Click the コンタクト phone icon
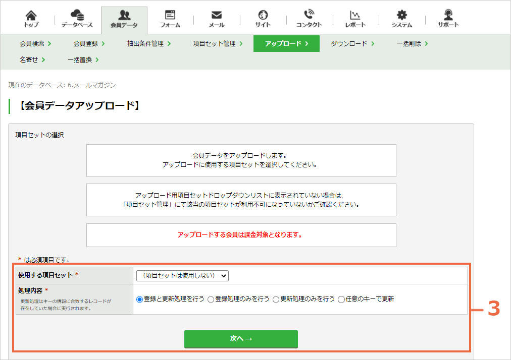The image size is (511, 360). pyautogui.click(x=309, y=14)
